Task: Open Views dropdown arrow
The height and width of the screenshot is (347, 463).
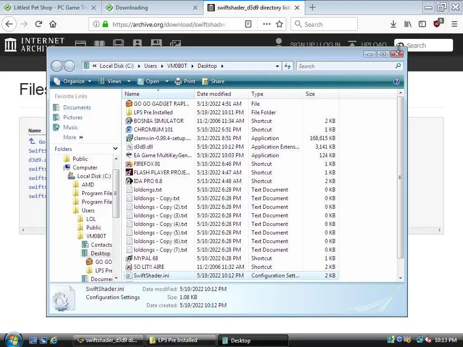Action: coord(129,81)
